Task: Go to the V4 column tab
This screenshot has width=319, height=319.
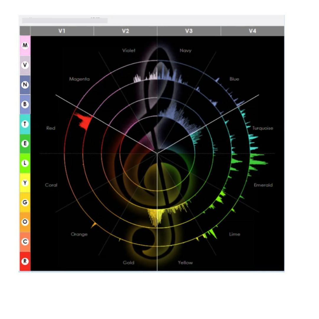Action: pyautogui.click(x=253, y=31)
